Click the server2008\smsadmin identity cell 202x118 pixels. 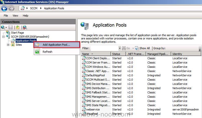(x=185, y=109)
